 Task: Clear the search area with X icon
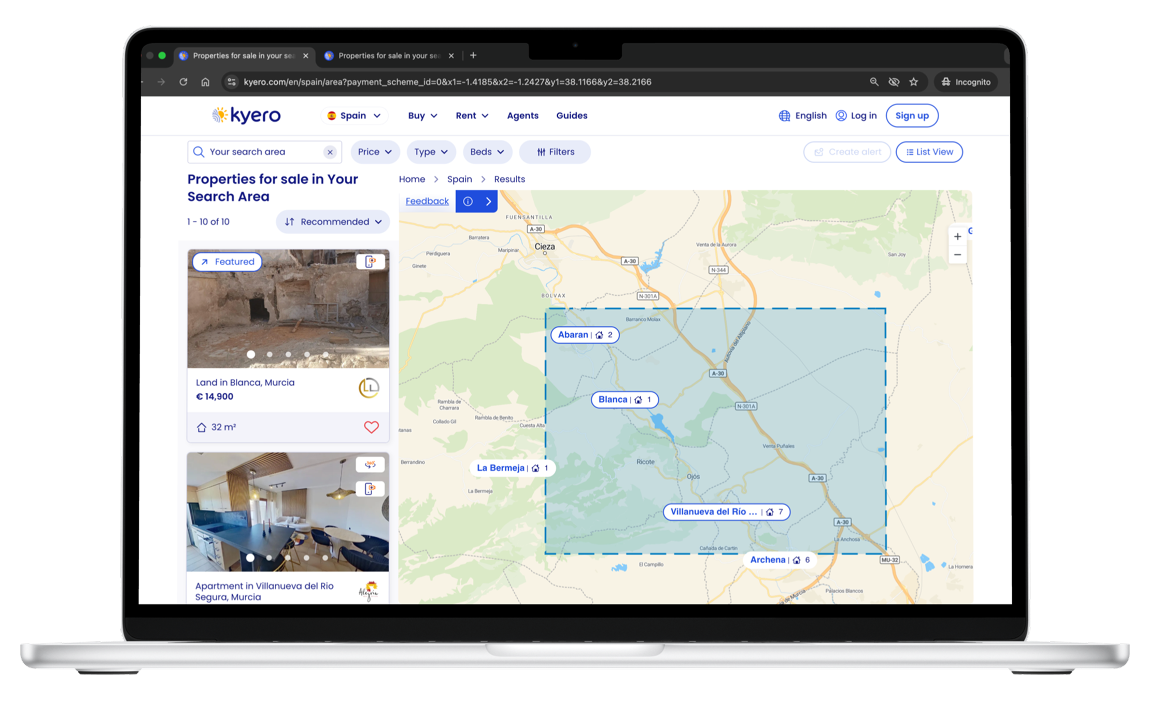pos(330,152)
